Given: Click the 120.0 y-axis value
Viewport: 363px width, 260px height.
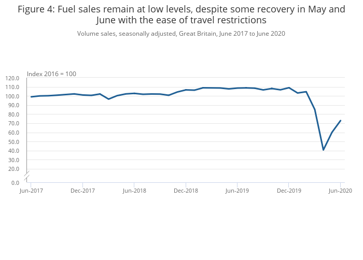Looking at the screenshot, I should pos(12,78).
